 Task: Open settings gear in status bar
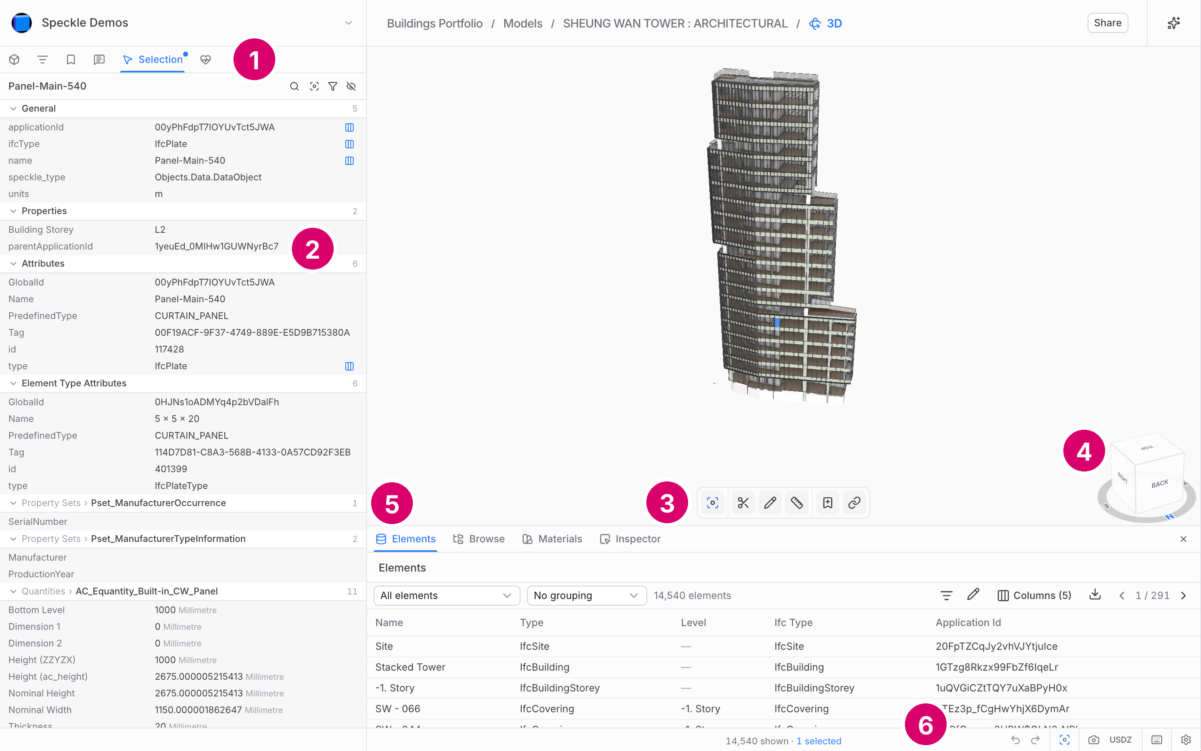[x=1186, y=740]
